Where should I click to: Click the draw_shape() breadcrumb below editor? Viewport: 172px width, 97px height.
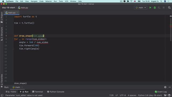20,83
